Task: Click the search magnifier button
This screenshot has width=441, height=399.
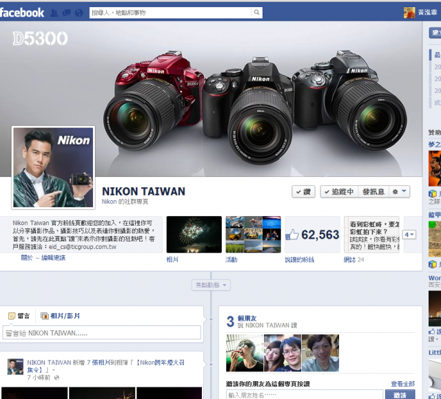Action: (x=257, y=12)
